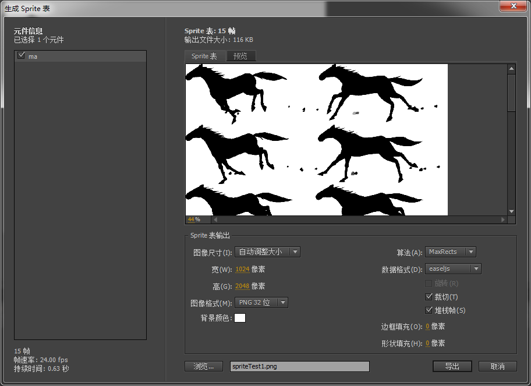
Task: Click the spriteTest1.png filename field
Action: click(300, 366)
